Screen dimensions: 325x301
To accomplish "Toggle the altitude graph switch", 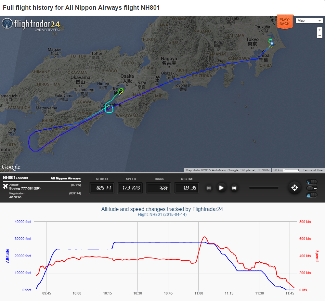I will pyautogui.click(x=312, y=195).
